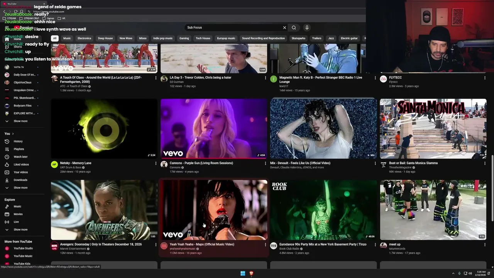The height and width of the screenshot is (278, 494).
Task: Open the three-dot menu for the meet up video
Action: point(485,245)
